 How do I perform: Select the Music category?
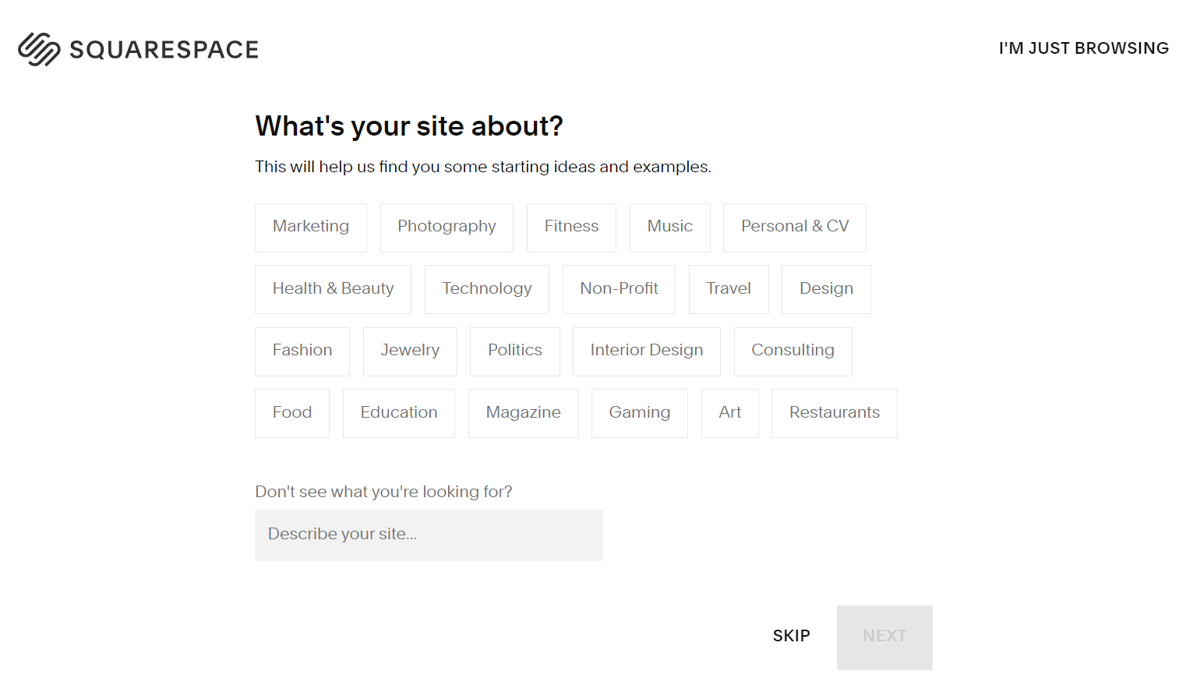tap(669, 227)
